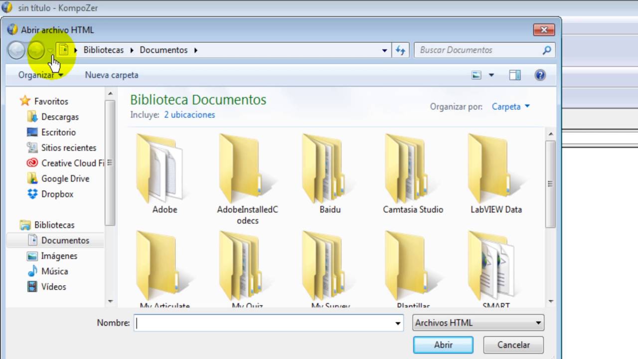Viewport: 638px width, 359px height.
Task: Click the KompoZer icon in main title bar
Action: [x=7, y=7]
